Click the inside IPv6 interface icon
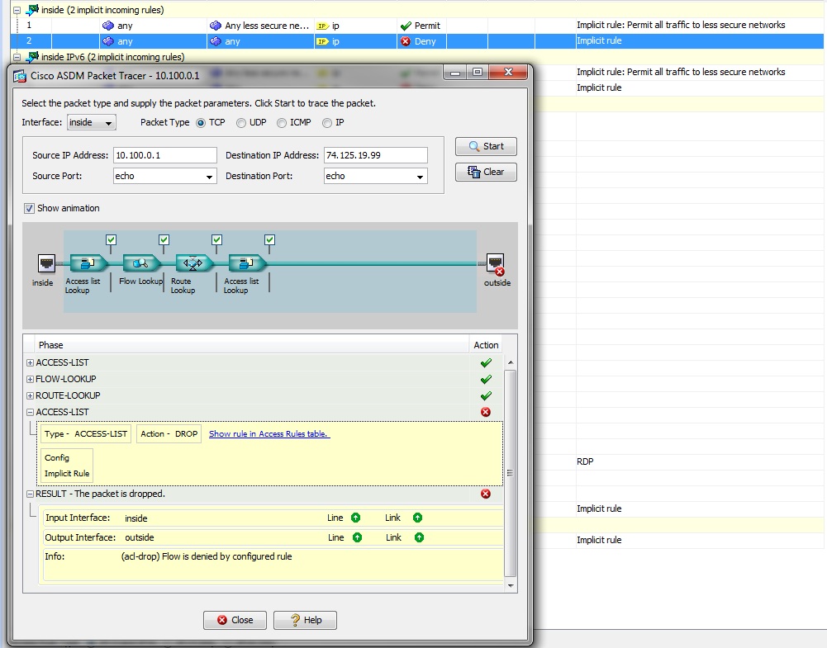This screenshot has width=827, height=648. click(x=33, y=56)
